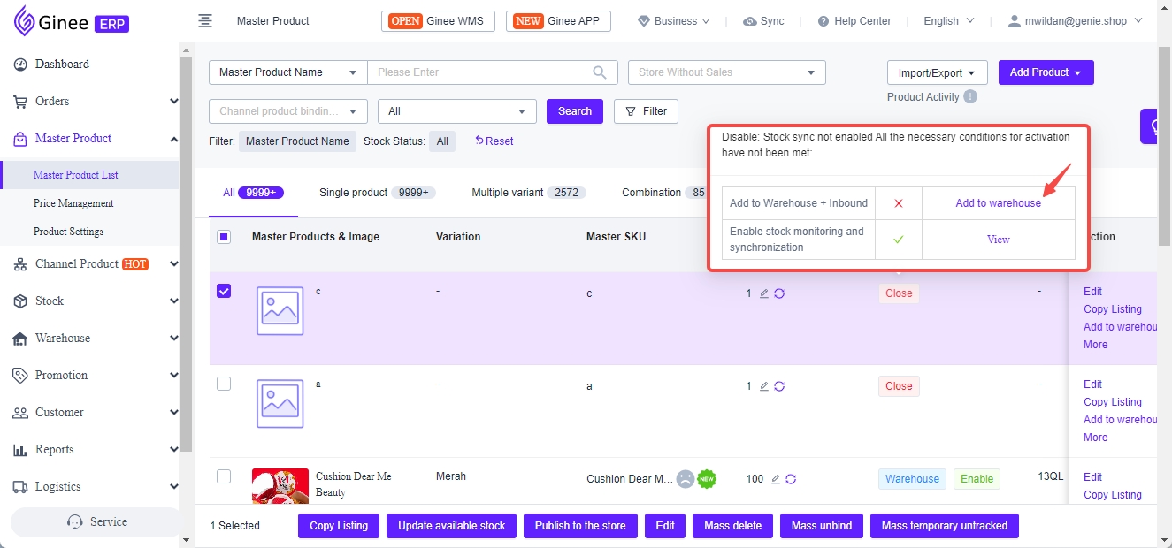The width and height of the screenshot is (1172, 548).
Task: Click the sad face icon beside Cushion SKU
Action: tap(686, 479)
